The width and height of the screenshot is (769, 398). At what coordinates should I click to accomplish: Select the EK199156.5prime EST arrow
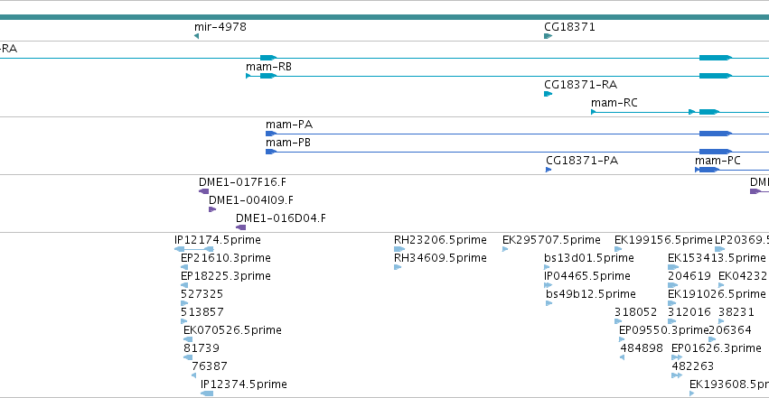[618, 249]
